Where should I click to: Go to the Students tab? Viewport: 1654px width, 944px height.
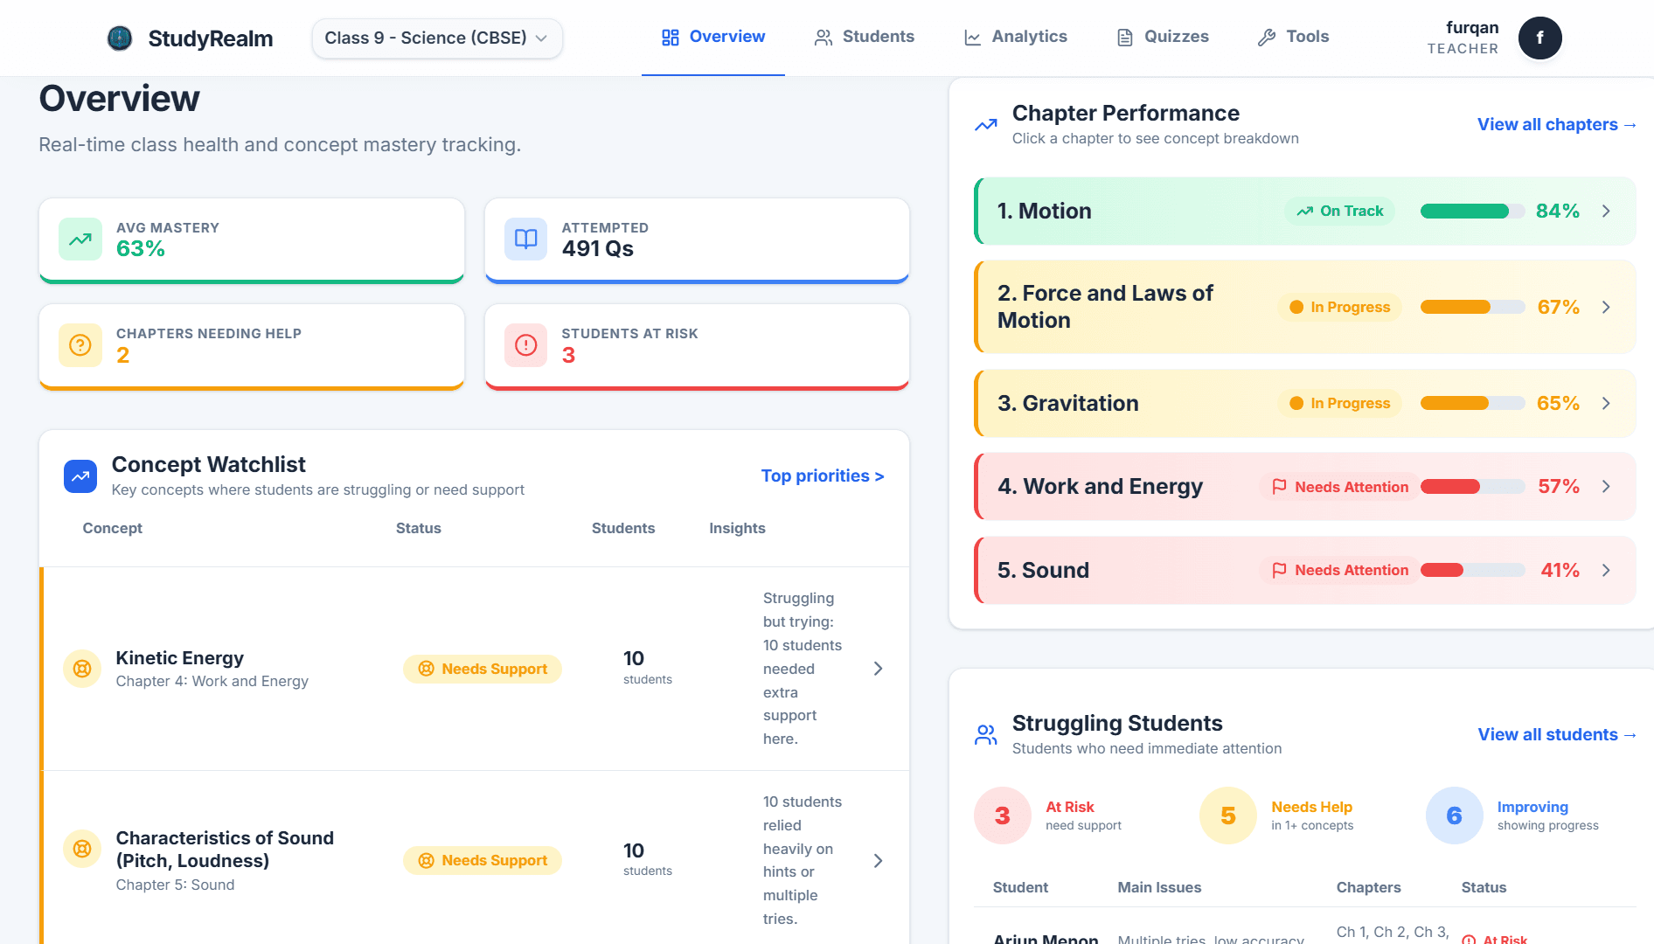click(864, 37)
